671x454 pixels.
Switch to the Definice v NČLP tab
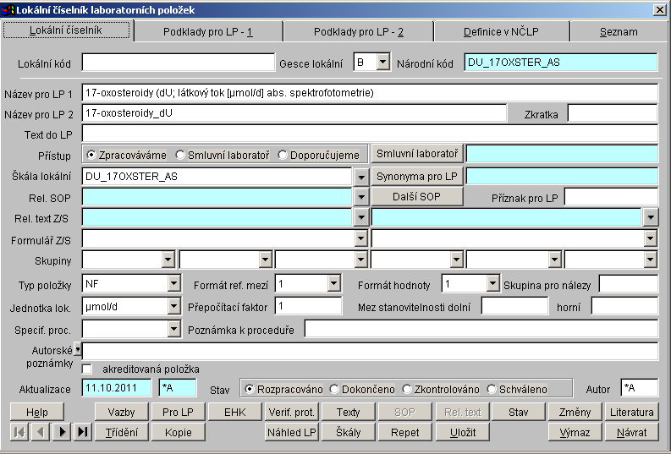tap(501, 32)
